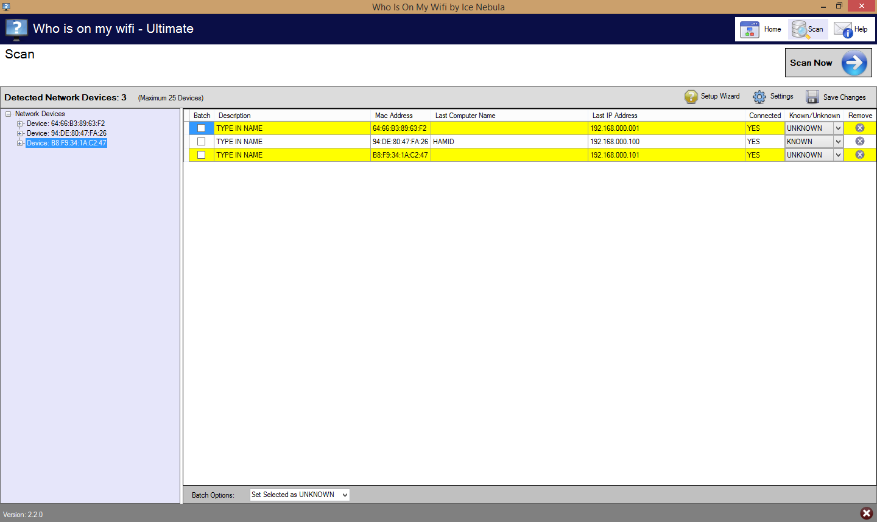Tick batch checkbox for 94:DE:80:47:FA:26

201,142
